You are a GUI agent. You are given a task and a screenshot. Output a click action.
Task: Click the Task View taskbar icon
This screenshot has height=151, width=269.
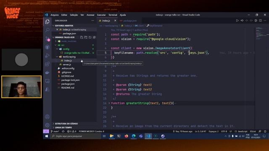(x=104, y=136)
